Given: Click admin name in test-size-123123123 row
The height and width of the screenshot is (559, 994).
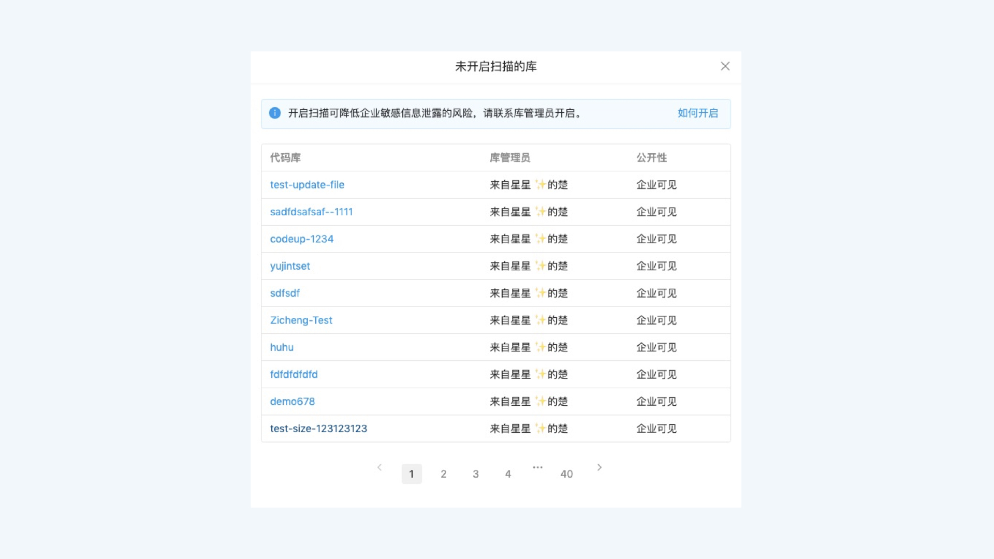Looking at the screenshot, I should point(529,429).
